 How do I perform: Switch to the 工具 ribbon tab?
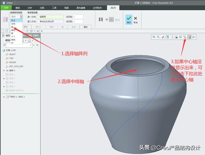[54, 8]
